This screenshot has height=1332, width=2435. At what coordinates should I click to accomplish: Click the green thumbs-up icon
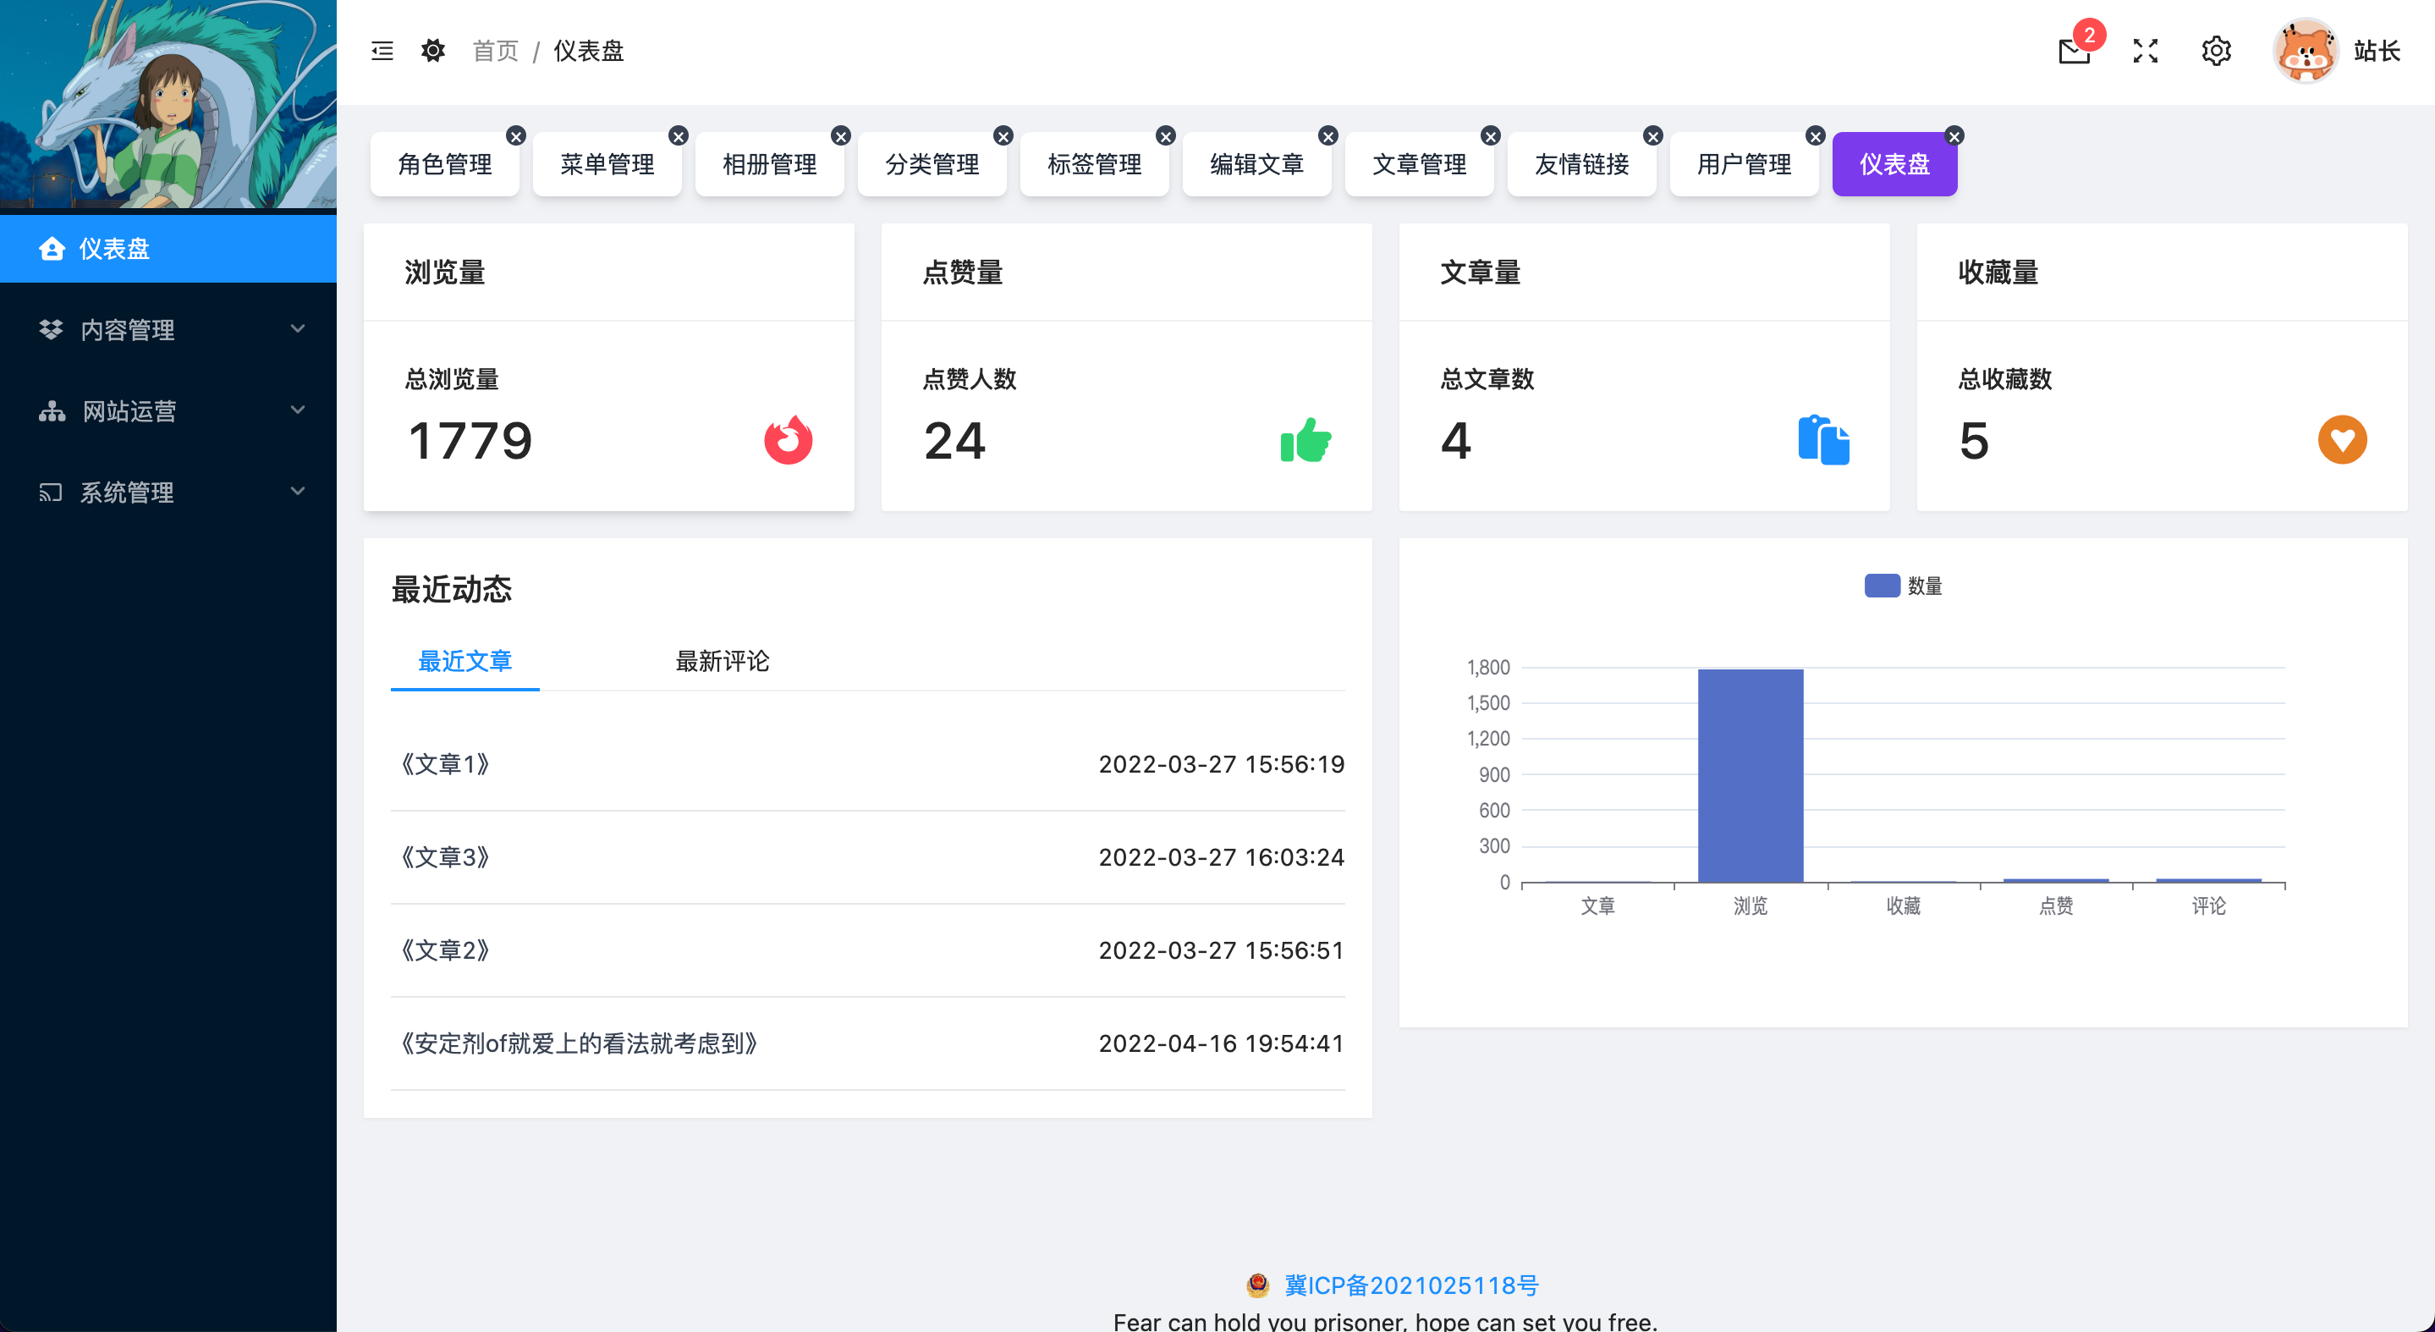[1305, 439]
